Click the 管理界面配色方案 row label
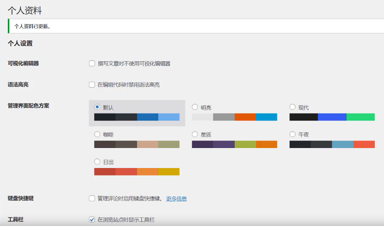 tap(28, 105)
